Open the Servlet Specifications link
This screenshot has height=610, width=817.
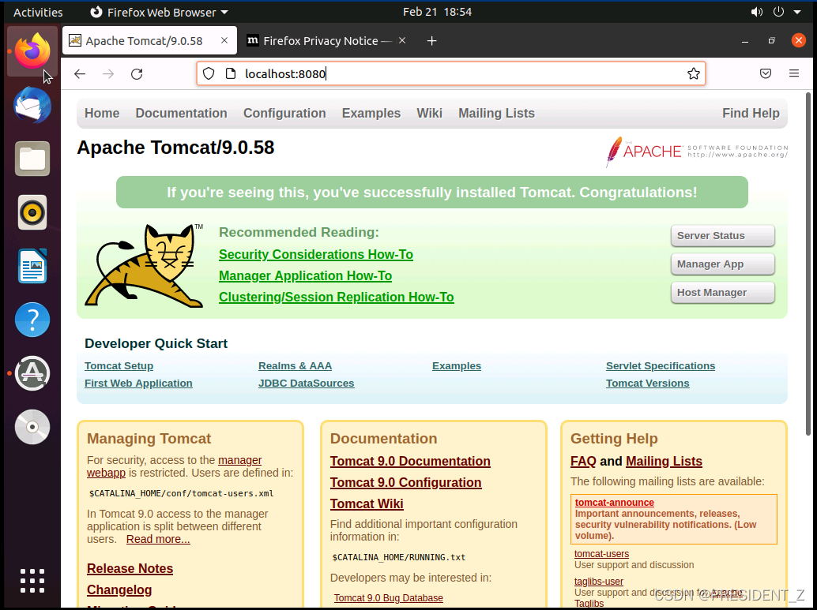coord(661,366)
